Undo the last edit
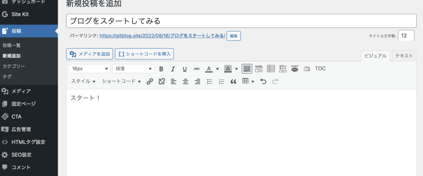The width and height of the screenshot is (423, 176). [x=263, y=82]
